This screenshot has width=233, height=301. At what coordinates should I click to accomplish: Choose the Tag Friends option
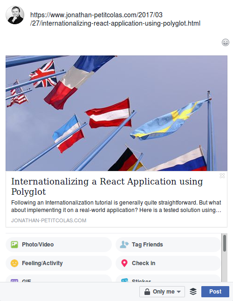coord(168,245)
